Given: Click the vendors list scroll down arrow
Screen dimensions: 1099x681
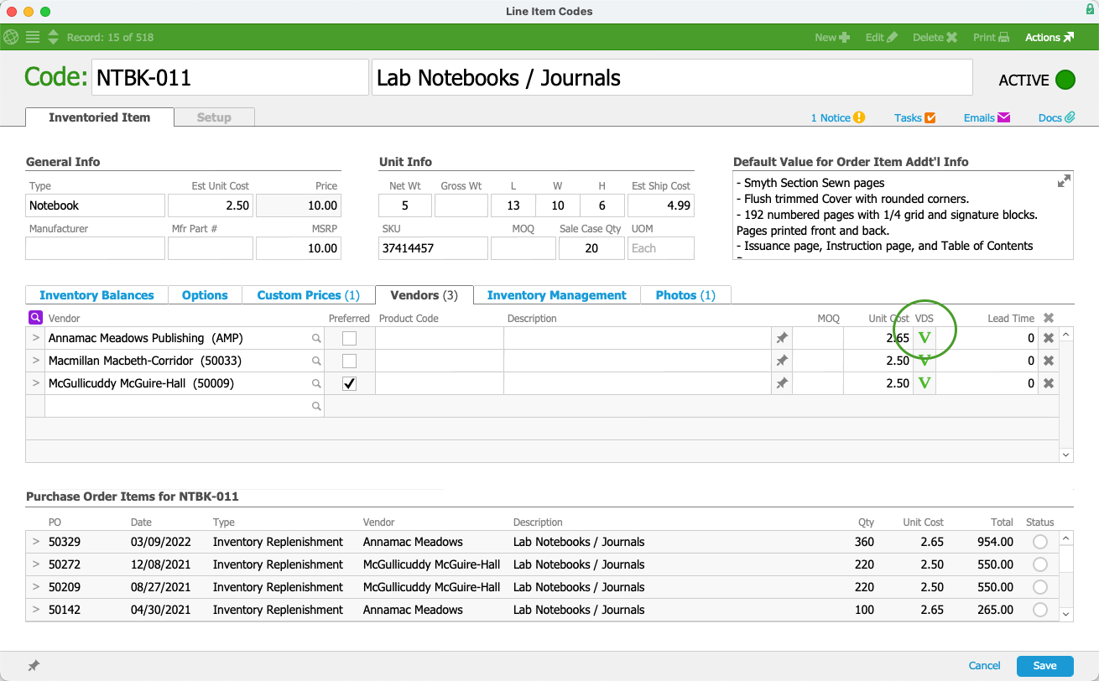Looking at the screenshot, I should [1066, 455].
